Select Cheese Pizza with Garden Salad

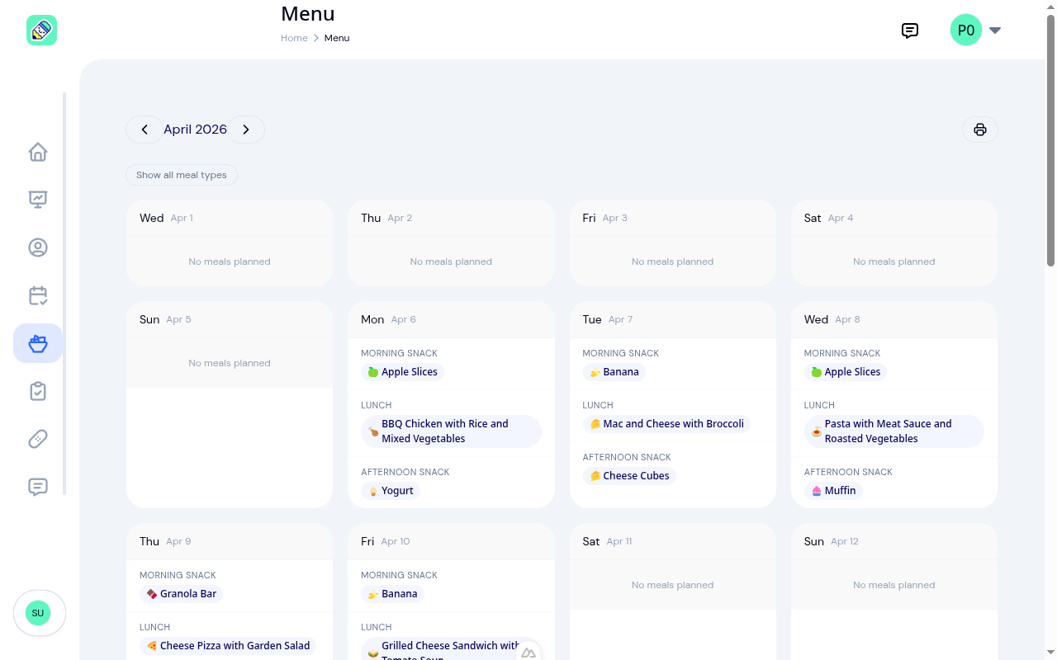click(228, 646)
